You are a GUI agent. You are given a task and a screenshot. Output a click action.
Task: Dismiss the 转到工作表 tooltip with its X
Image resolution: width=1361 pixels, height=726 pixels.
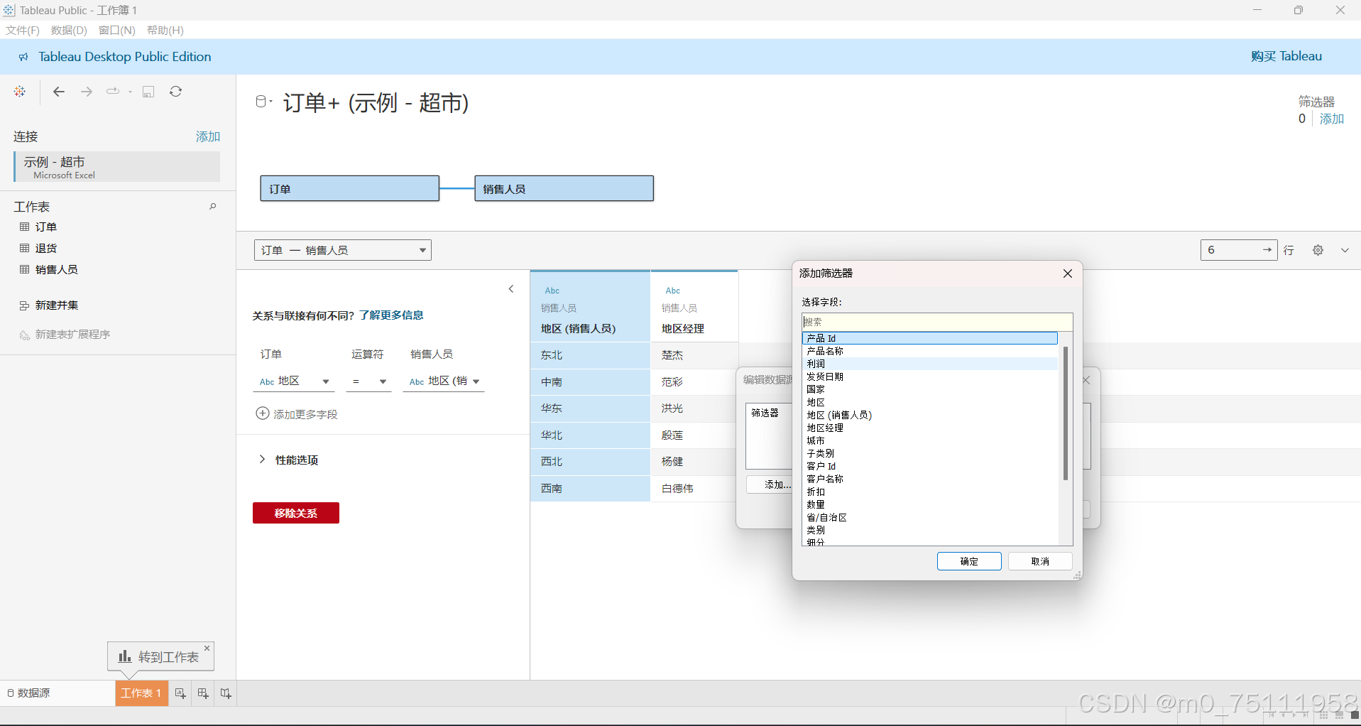[x=207, y=648]
